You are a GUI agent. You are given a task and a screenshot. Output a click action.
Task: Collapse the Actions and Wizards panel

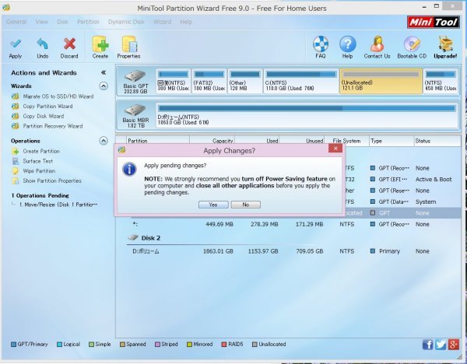click(104, 72)
